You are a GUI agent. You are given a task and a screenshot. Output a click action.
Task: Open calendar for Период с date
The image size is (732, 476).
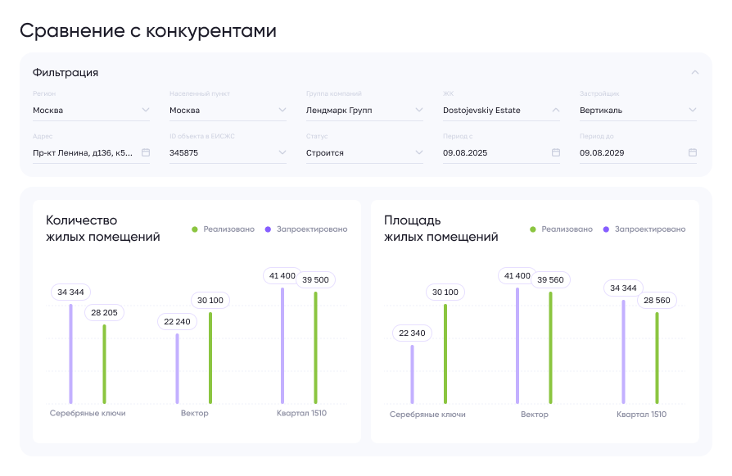(x=555, y=152)
